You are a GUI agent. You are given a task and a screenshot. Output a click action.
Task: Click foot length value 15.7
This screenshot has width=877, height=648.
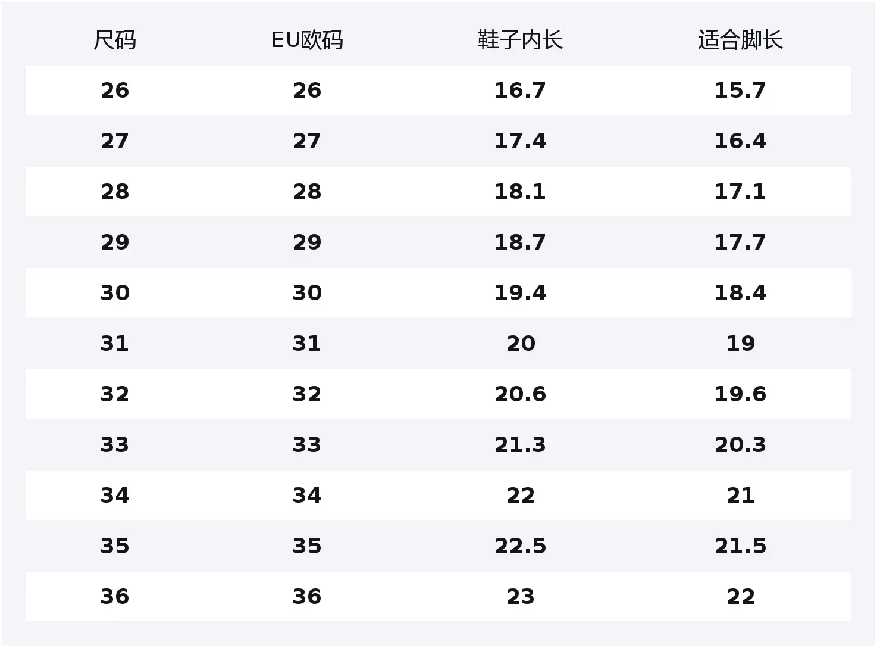740,91
